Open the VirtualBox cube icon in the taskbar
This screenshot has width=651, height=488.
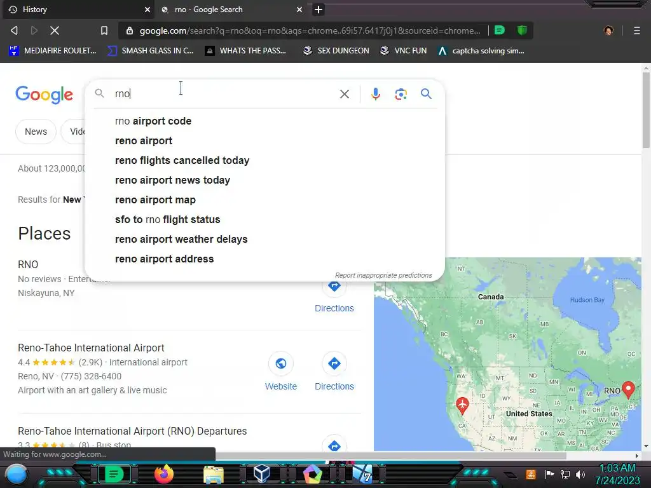pyautogui.click(x=262, y=474)
